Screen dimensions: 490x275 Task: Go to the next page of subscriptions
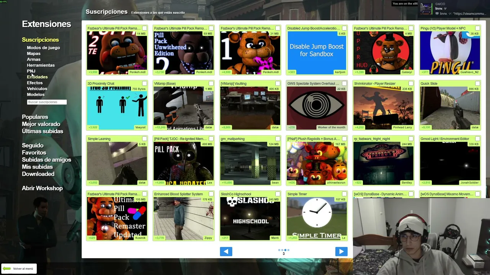[341, 251]
